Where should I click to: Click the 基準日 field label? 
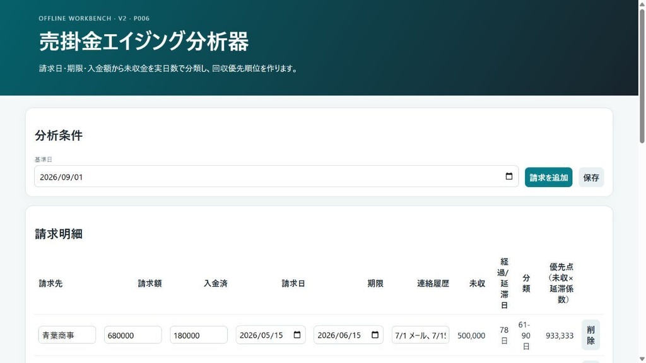pyautogui.click(x=44, y=159)
